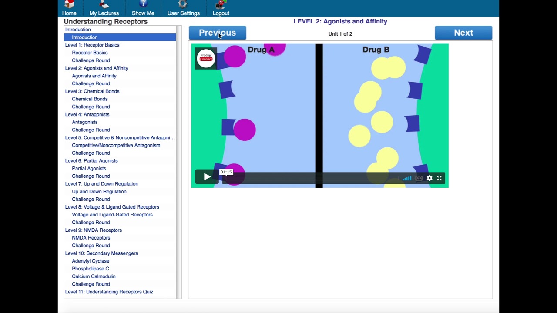Open Level 4: Antagonists

pos(87,114)
